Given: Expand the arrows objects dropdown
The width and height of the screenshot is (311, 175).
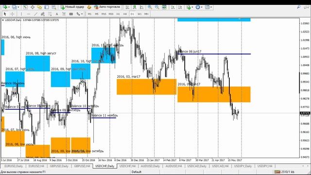Looking at the screenshot, I should click(82, 14).
